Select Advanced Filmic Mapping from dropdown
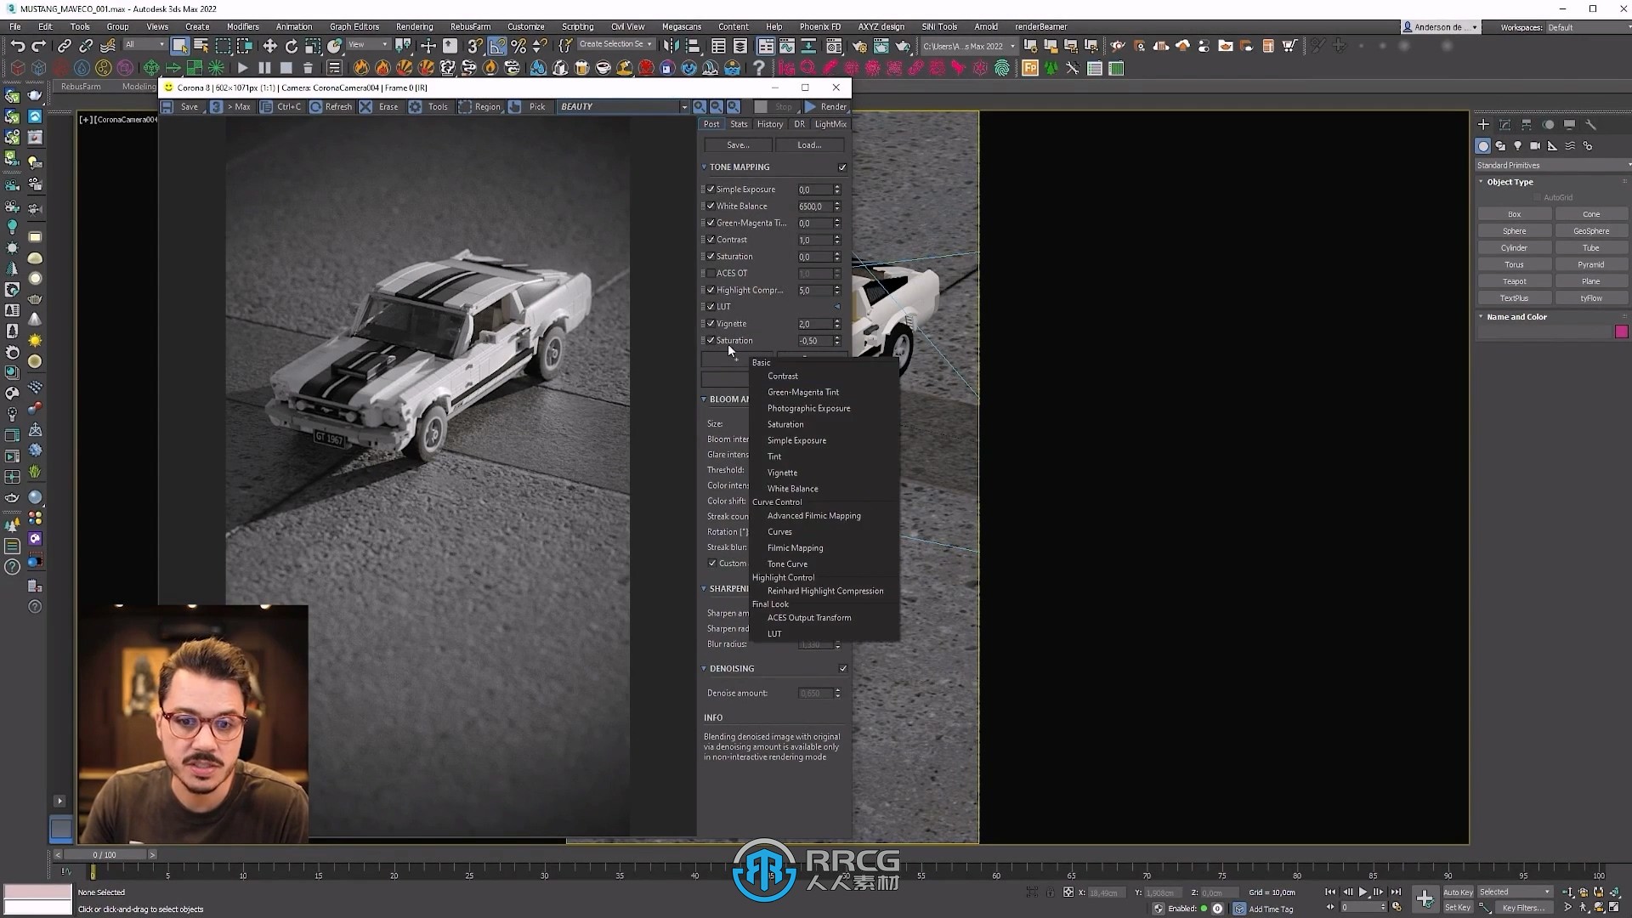 coord(815,516)
